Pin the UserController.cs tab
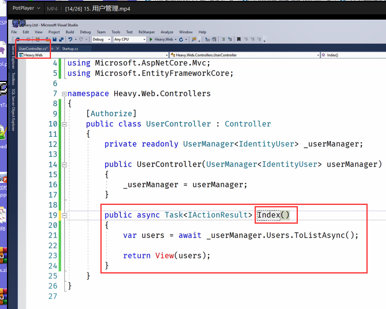The width and height of the screenshot is (386, 309). [x=52, y=49]
